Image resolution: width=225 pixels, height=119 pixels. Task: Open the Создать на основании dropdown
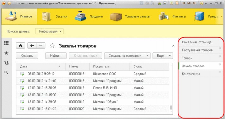tap(127, 56)
